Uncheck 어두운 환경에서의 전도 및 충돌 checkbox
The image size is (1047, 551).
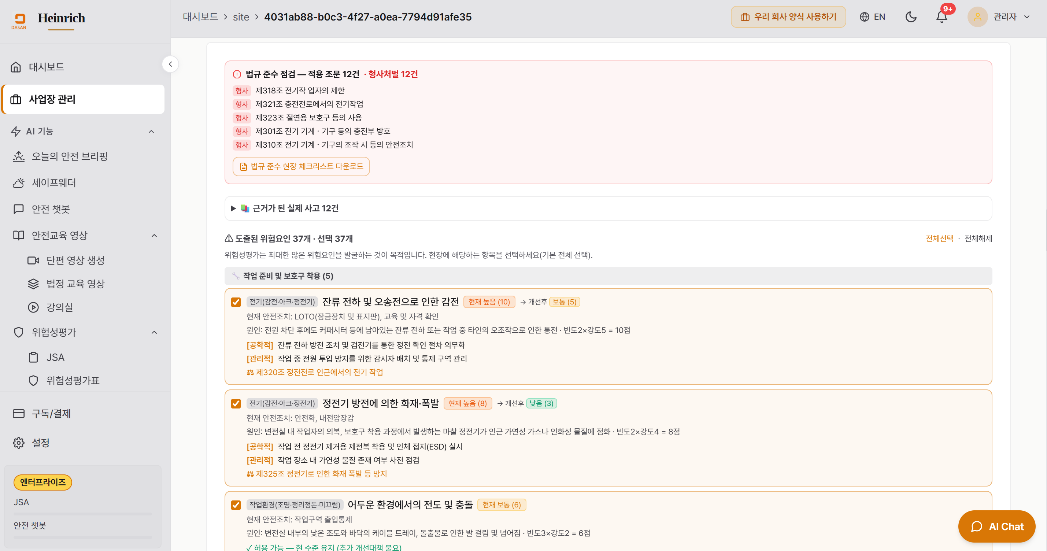236,505
